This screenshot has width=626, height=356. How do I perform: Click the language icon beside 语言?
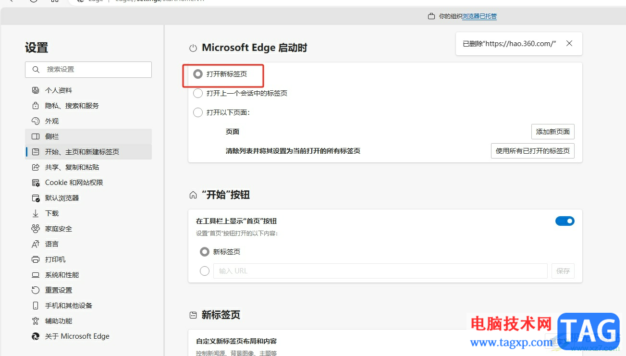[36, 244]
